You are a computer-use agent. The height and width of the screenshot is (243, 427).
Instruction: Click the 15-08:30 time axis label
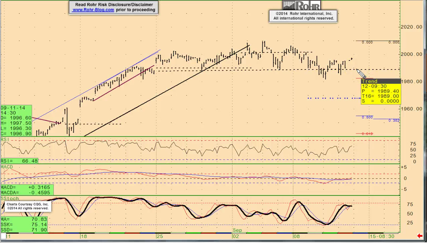click(382, 236)
